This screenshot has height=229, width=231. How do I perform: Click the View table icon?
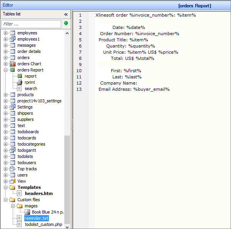[12, 181]
